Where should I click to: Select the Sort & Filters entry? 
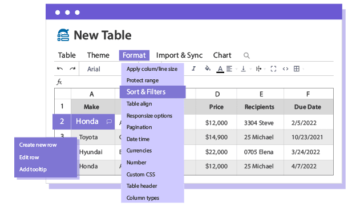[152, 92]
